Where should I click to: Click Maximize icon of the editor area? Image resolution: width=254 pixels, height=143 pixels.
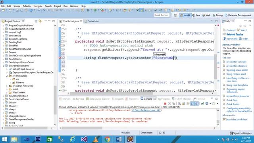coord(216,21)
